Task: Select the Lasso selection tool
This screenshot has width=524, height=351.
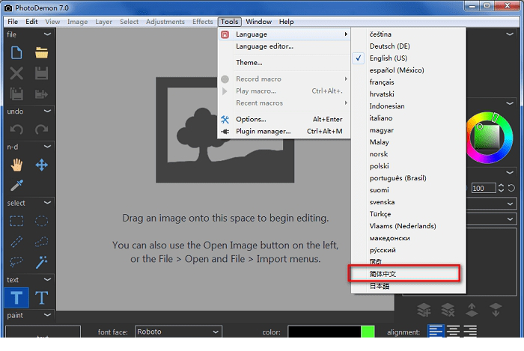Action: pyautogui.click(x=16, y=262)
